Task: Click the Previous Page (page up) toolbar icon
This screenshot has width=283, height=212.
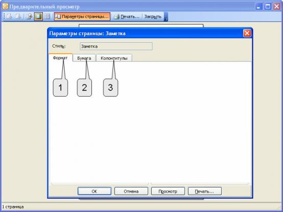Action: [x=9, y=16]
